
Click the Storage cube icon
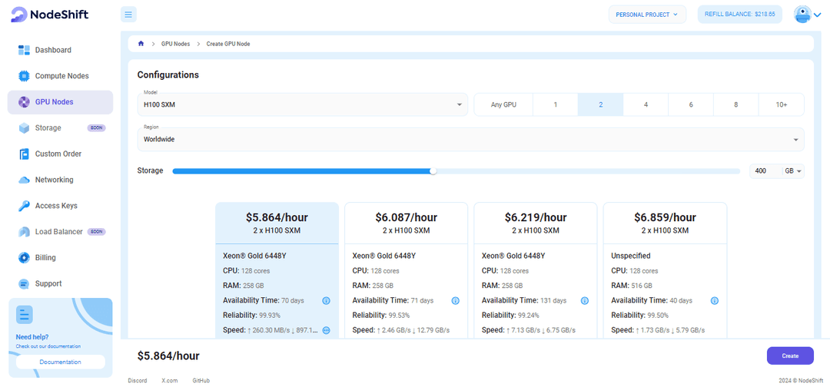tap(24, 128)
